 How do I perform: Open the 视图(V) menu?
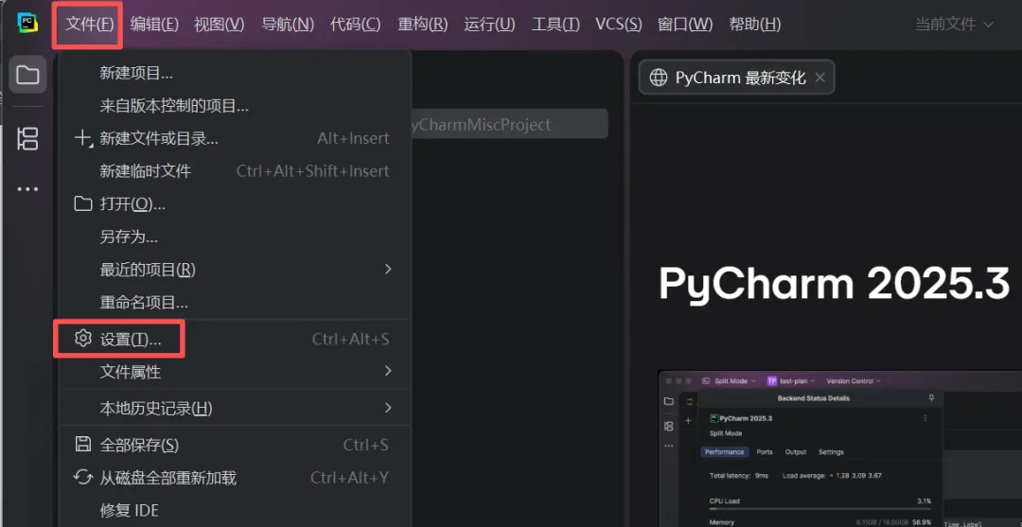point(219,24)
